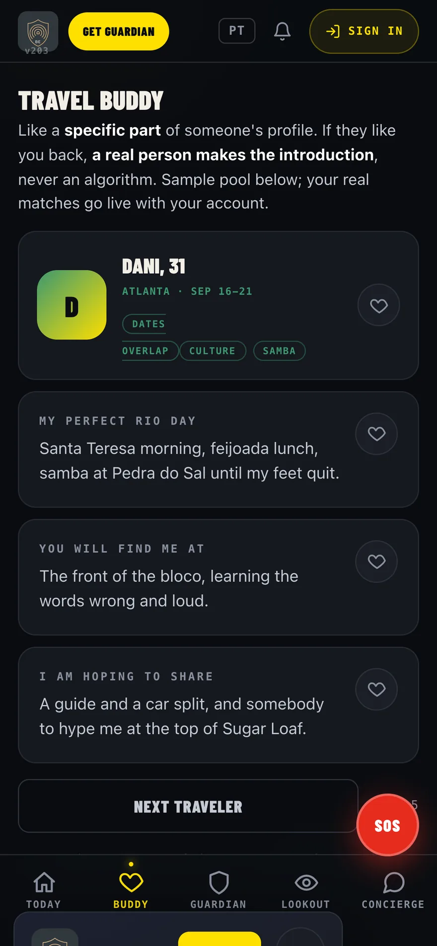This screenshot has height=946, width=437.
Task: Tap the red SOS emergency button
Action: click(387, 825)
